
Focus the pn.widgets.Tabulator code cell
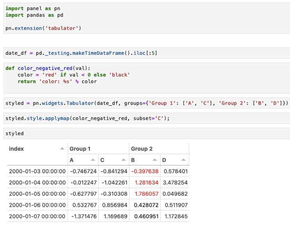click(147, 103)
